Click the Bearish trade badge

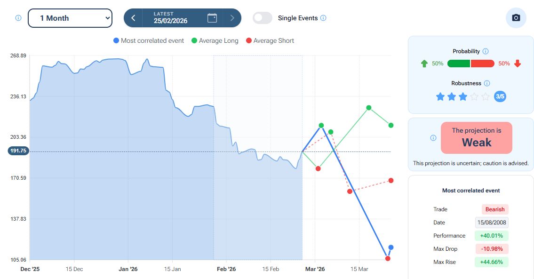coord(495,209)
